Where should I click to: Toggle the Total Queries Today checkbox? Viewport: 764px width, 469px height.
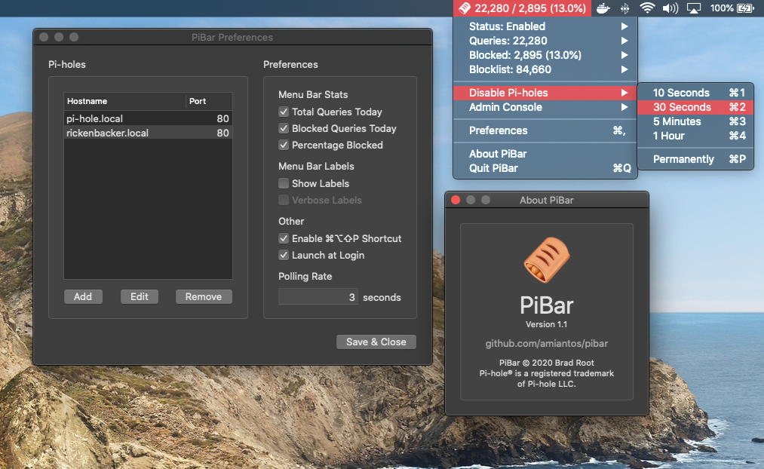284,112
